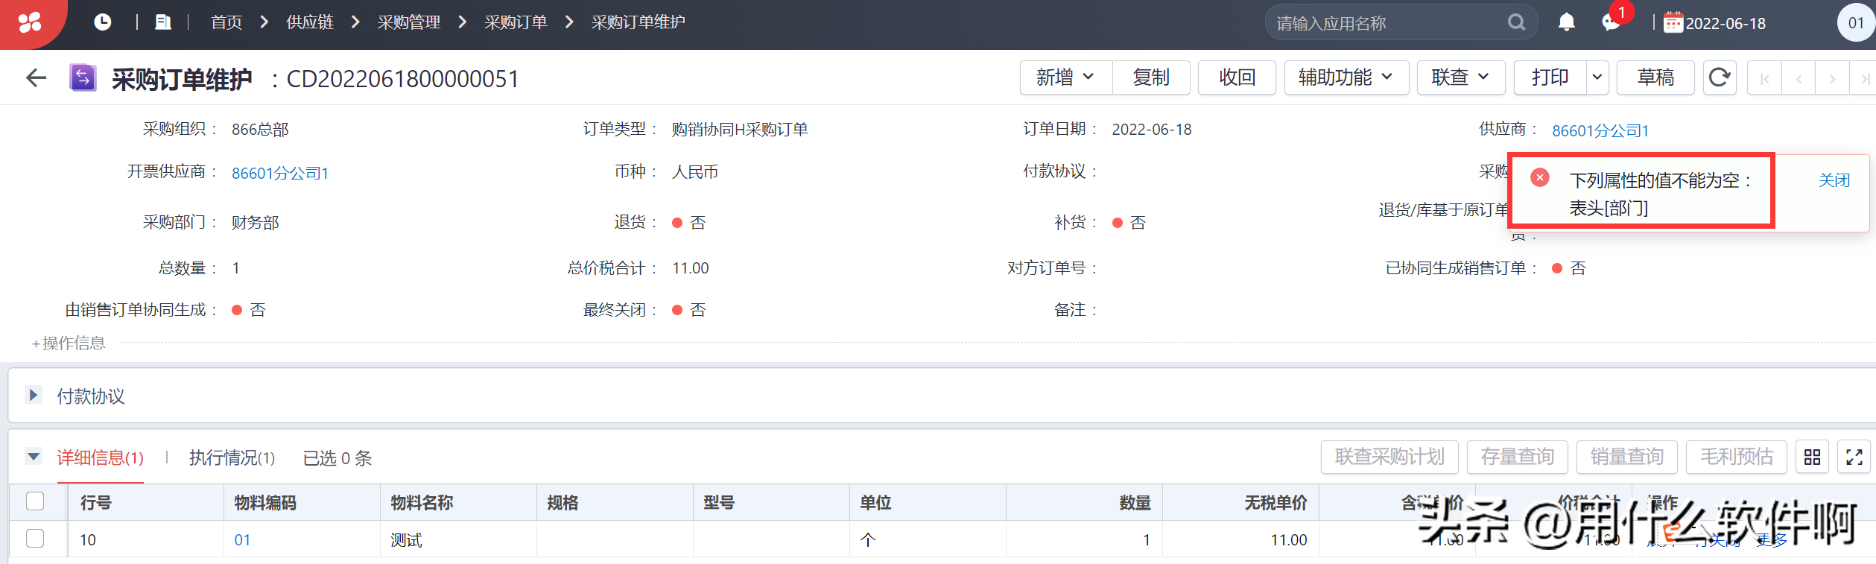Go to 采购管理 in breadcrumb
Screen dimensions: 1876x564
click(408, 22)
